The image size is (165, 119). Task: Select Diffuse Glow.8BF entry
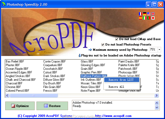click(x=54, y=80)
